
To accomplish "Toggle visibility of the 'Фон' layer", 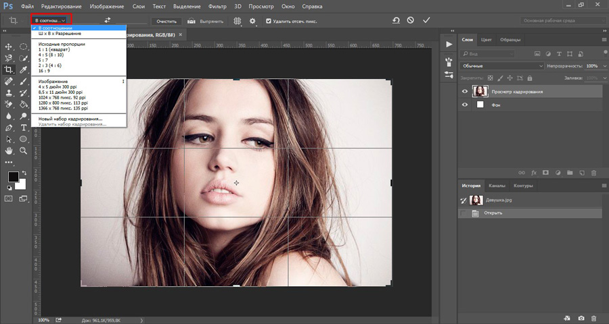I will pos(464,105).
